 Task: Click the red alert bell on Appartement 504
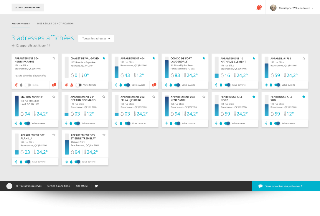click(54, 85)
